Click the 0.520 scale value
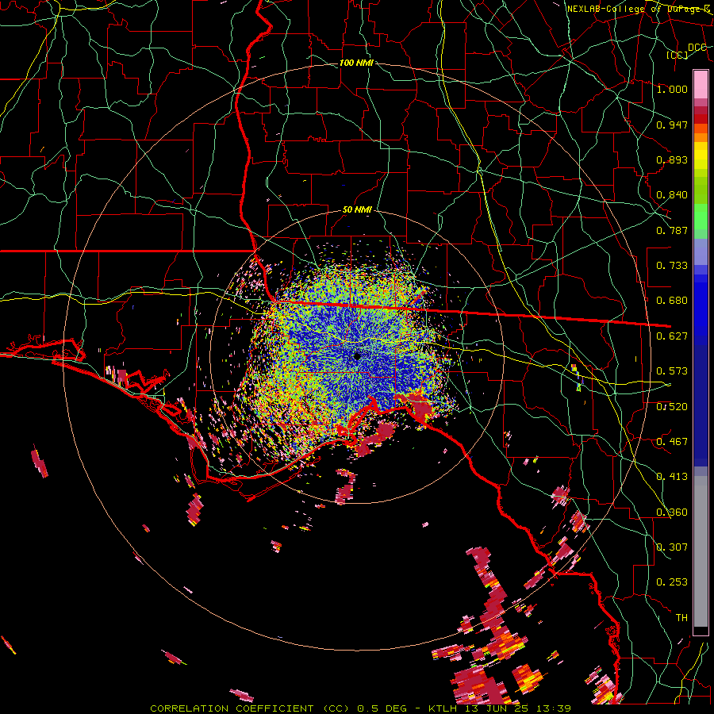Image resolution: width=714 pixels, height=714 pixels. point(672,407)
